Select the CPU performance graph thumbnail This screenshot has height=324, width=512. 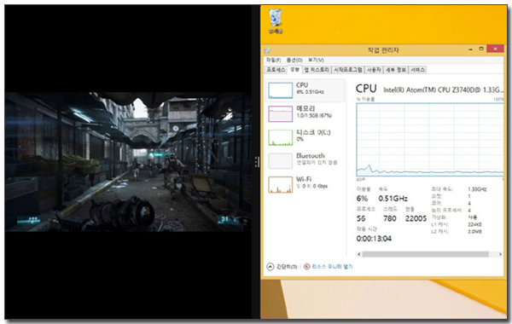point(280,90)
